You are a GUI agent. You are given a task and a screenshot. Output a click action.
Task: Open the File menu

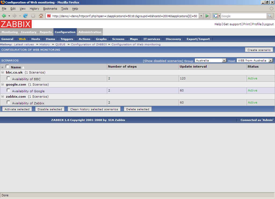4,9
